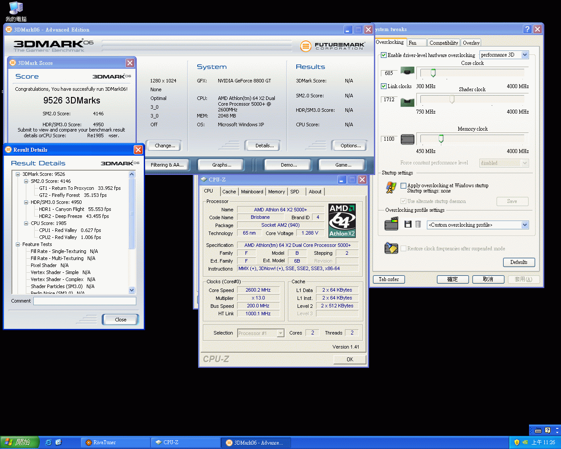The image size is (561, 449).
Task: Click the memory chip icon beside 1100
Action: (408, 139)
